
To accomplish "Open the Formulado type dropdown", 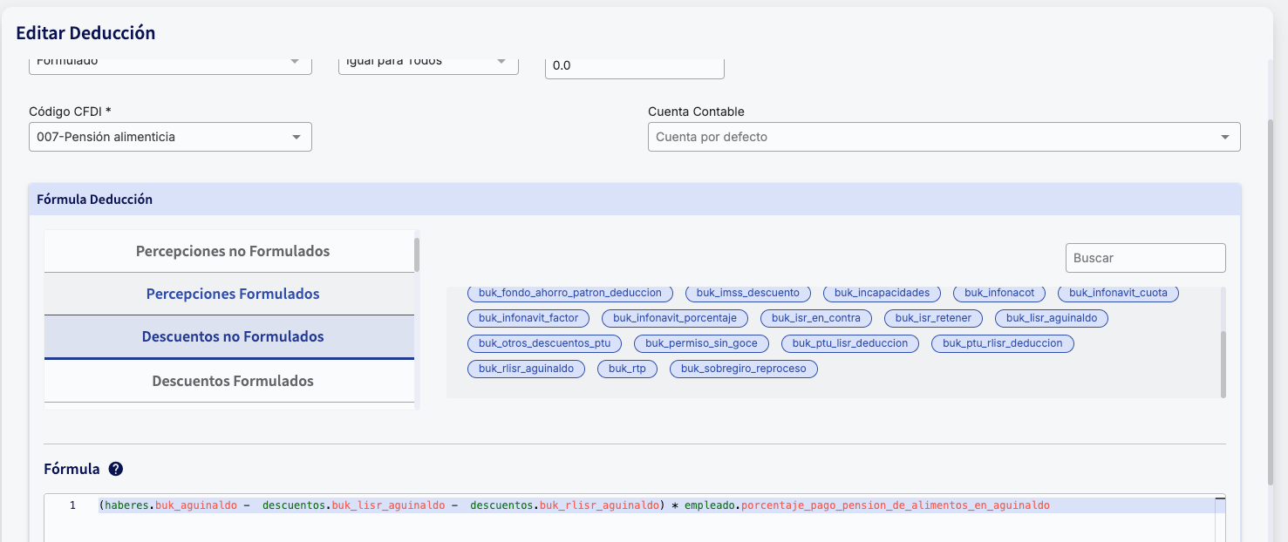I will click(170, 62).
